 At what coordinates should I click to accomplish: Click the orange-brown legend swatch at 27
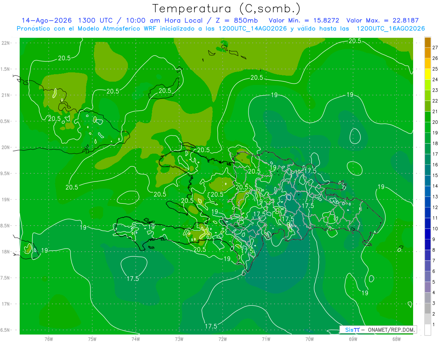[x=428, y=43]
